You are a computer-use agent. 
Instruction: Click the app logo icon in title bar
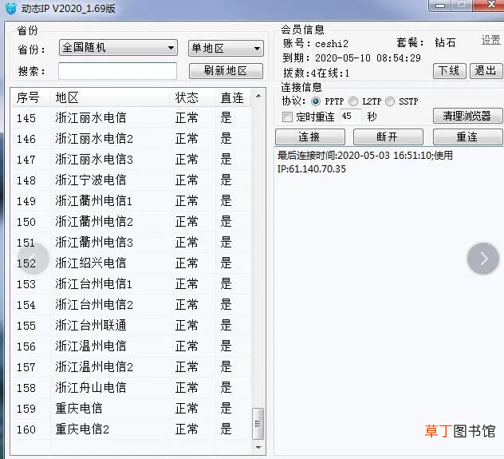[x=11, y=8]
